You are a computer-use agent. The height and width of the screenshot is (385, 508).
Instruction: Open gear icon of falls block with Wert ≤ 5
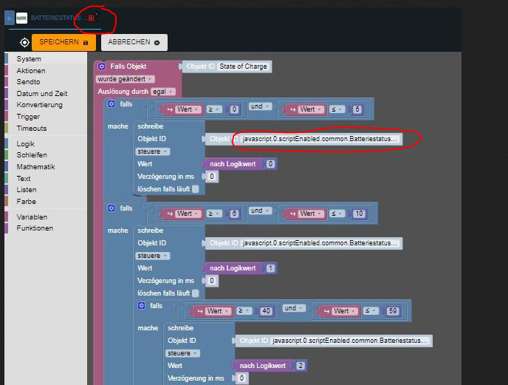tap(111, 104)
